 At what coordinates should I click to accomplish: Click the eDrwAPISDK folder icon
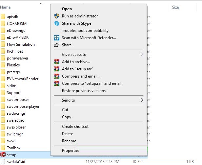[3, 37]
